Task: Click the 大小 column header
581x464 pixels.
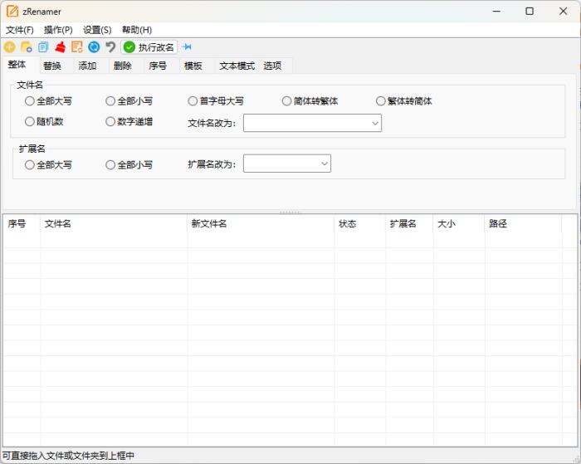Action: pos(459,223)
